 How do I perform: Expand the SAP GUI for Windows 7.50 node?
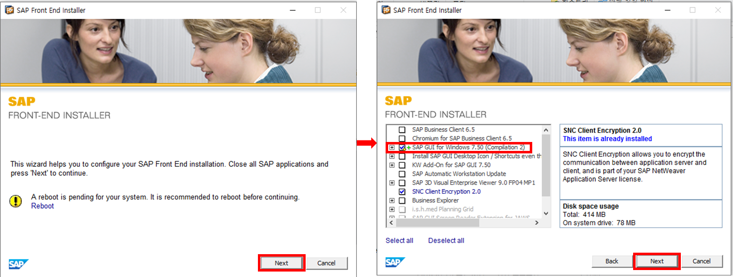(392, 147)
